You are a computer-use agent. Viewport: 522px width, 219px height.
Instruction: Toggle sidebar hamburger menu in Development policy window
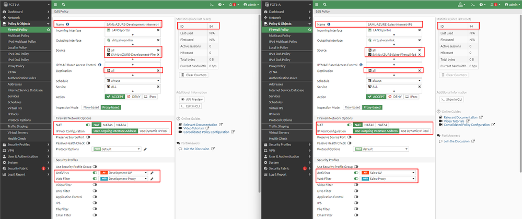(x=55, y=5)
